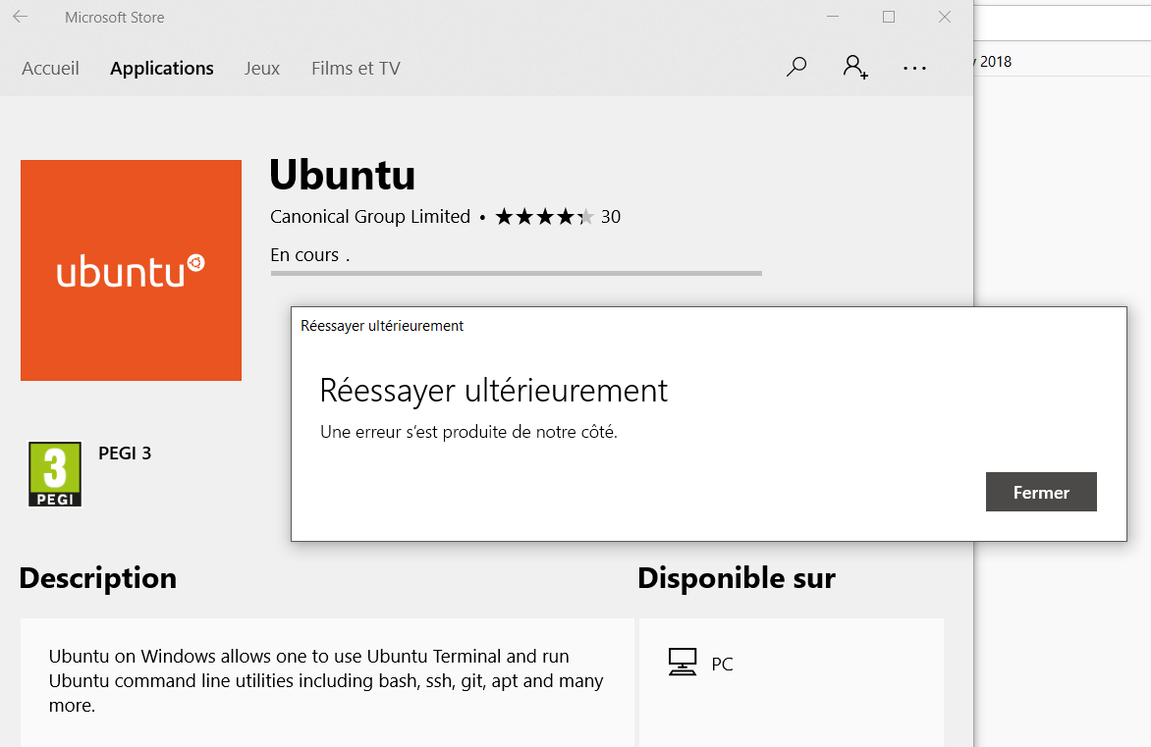Open the account sign-in icon

pos(855,67)
